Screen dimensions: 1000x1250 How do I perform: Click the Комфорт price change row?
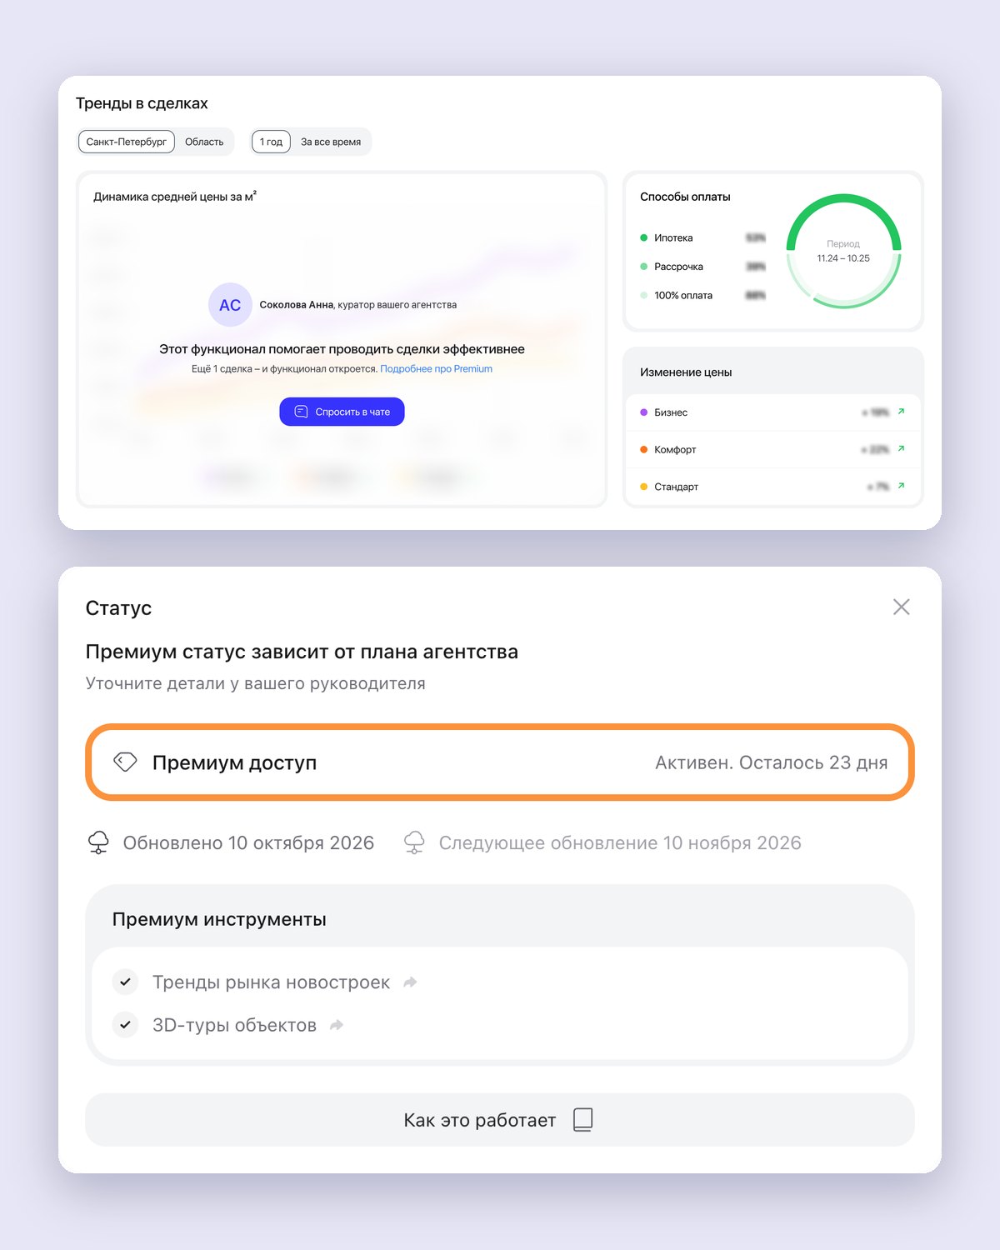point(773,449)
